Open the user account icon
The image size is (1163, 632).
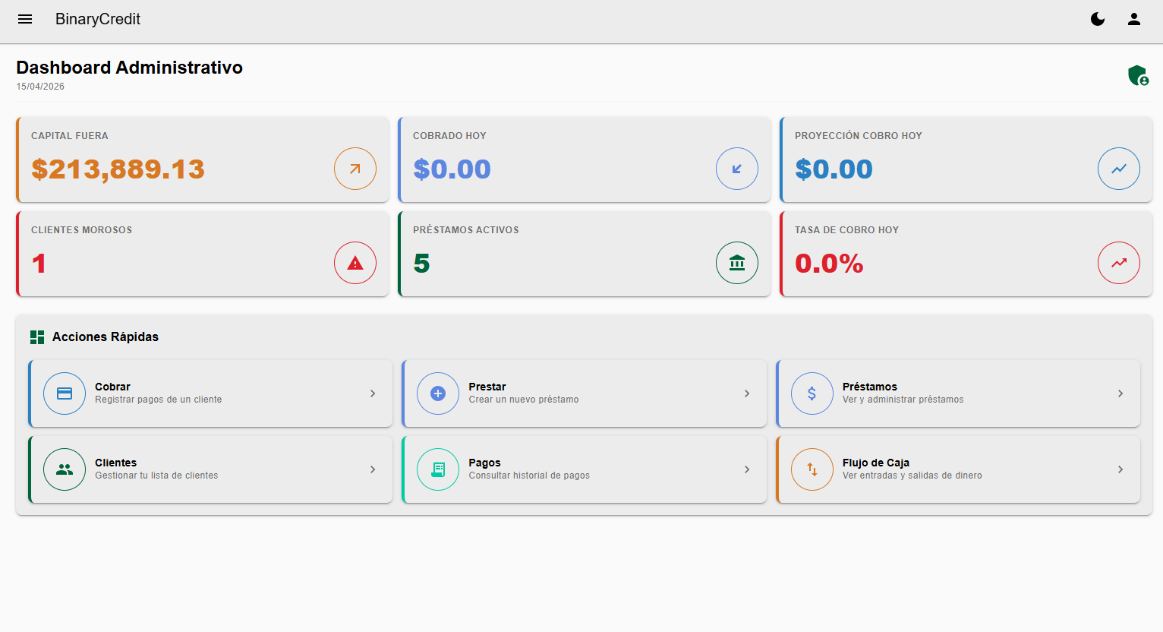point(1134,19)
